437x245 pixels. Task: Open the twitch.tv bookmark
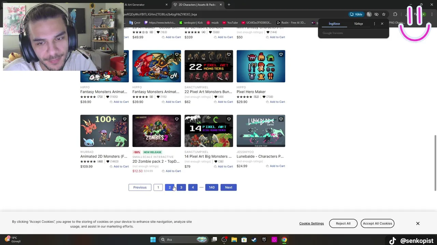pyautogui.click(x=160, y=23)
